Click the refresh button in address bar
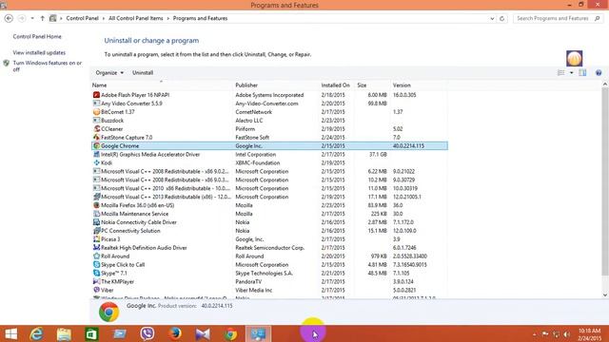Screen dimensions: 609x342 (x=501, y=18)
